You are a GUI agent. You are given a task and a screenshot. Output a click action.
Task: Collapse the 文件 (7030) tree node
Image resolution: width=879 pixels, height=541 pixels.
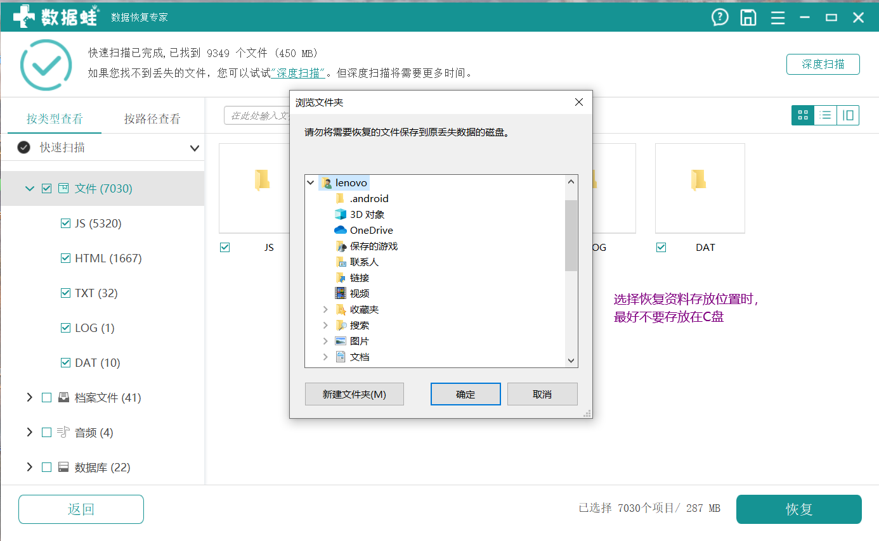click(x=29, y=188)
